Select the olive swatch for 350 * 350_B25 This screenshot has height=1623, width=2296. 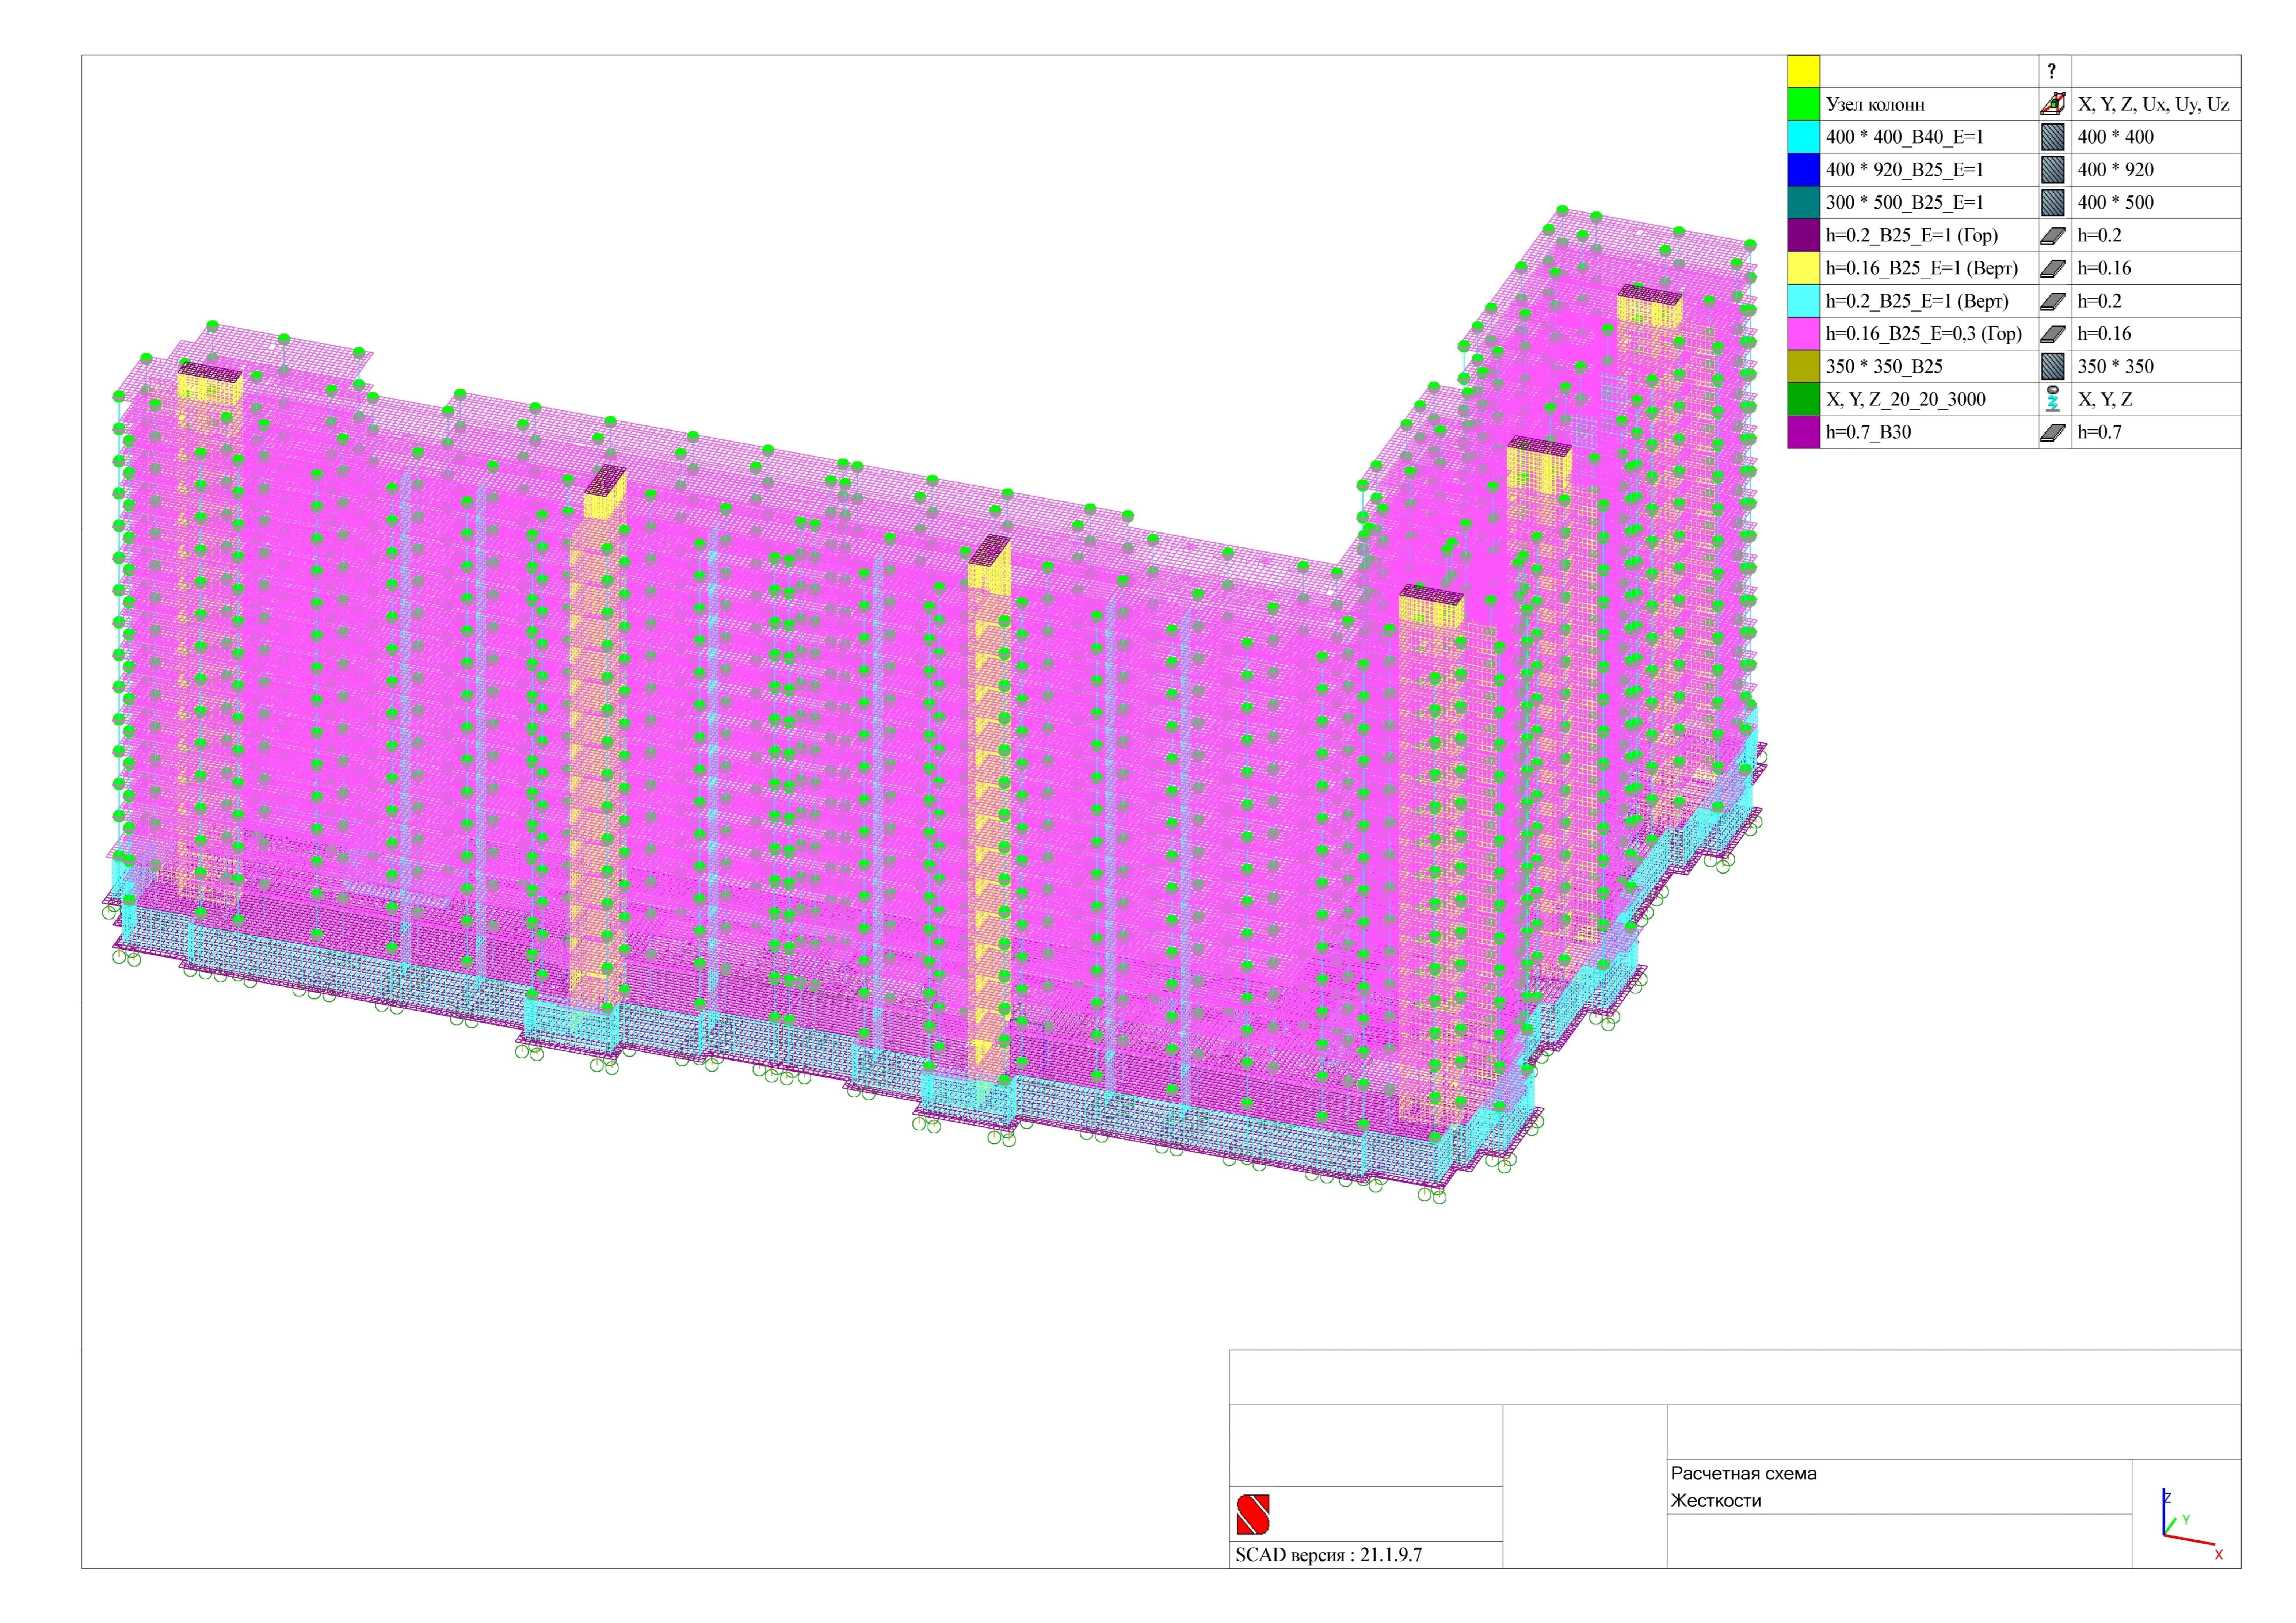tap(1804, 366)
